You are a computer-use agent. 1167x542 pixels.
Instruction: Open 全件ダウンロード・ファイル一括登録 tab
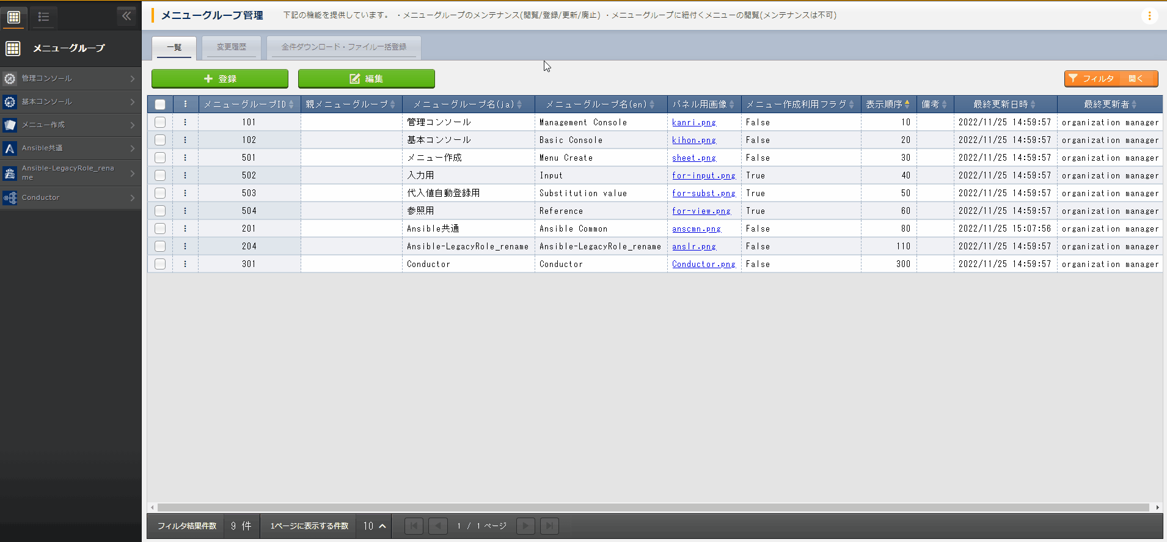point(343,47)
